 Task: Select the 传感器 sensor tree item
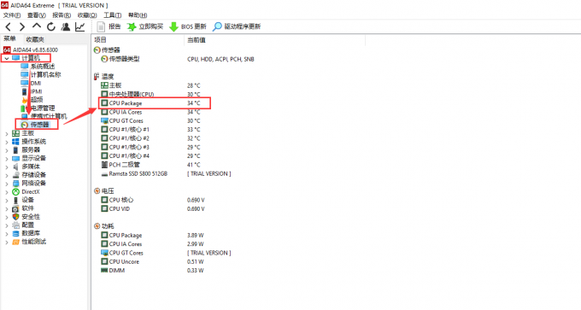(35, 125)
